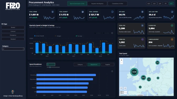Open the Spend Command Centre tab

coord(77,3)
